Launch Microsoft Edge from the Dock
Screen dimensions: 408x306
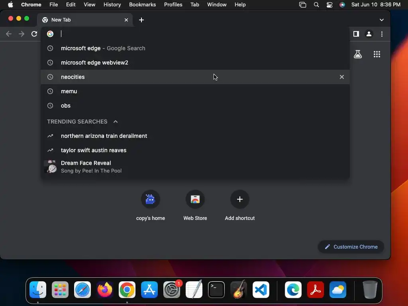coord(293,289)
